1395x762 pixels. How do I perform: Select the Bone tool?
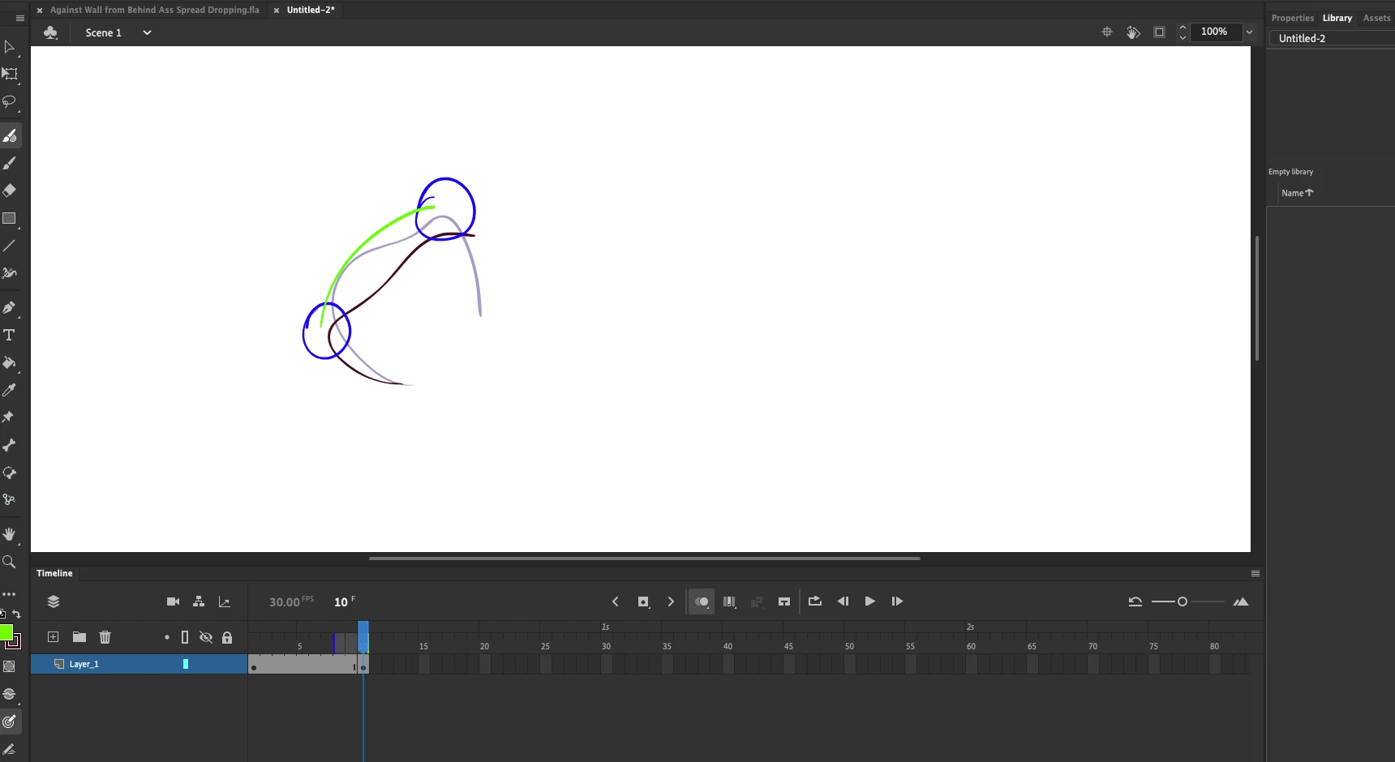pyautogui.click(x=10, y=445)
